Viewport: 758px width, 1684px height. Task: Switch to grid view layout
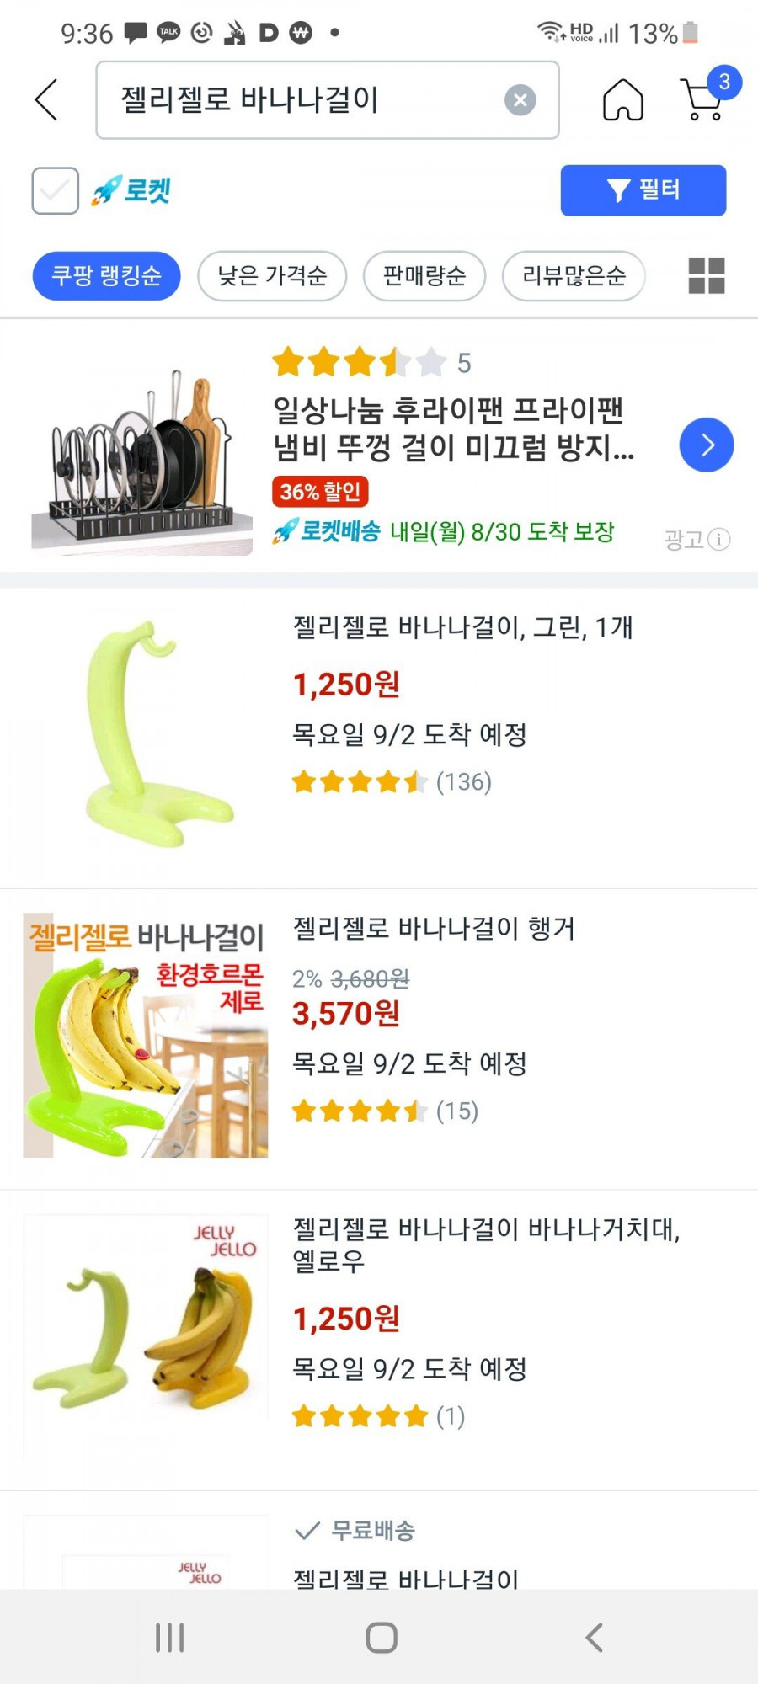706,275
